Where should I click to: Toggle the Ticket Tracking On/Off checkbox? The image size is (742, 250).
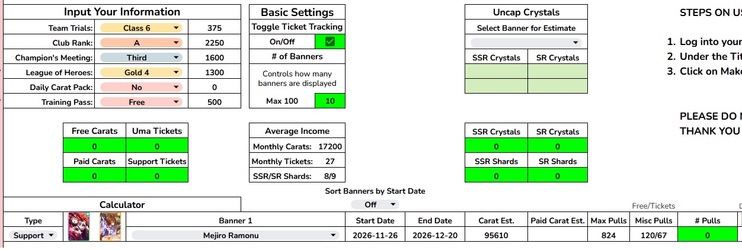coord(330,41)
